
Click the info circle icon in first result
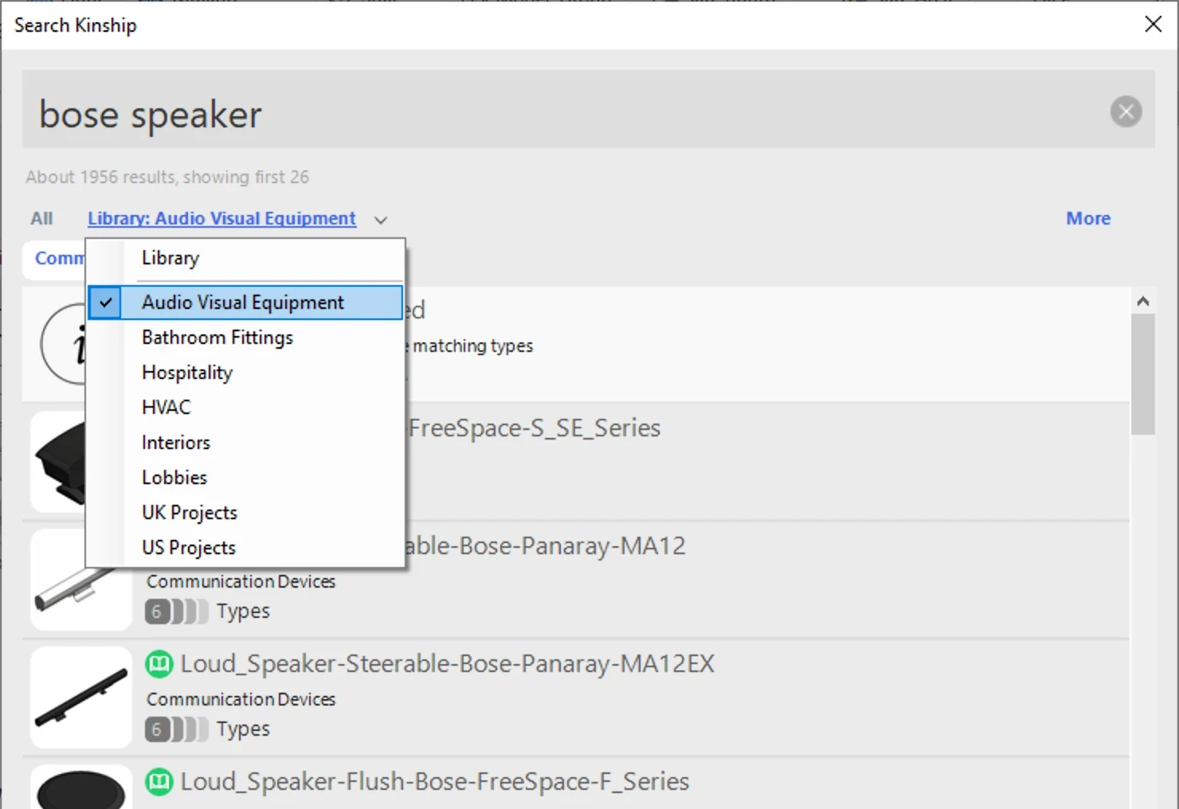tap(64, 345)
